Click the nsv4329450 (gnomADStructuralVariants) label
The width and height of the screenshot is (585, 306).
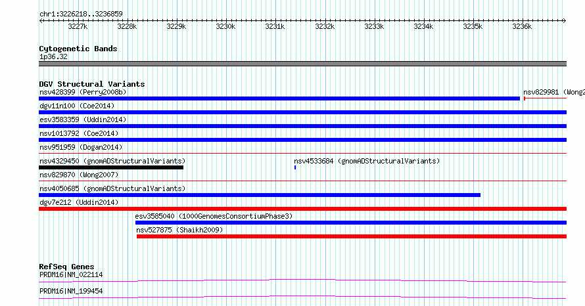click(112, 161)
